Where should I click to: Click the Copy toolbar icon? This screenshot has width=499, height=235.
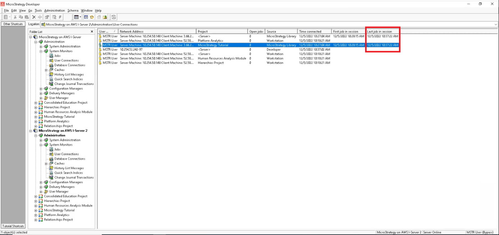tap(21, 17)
